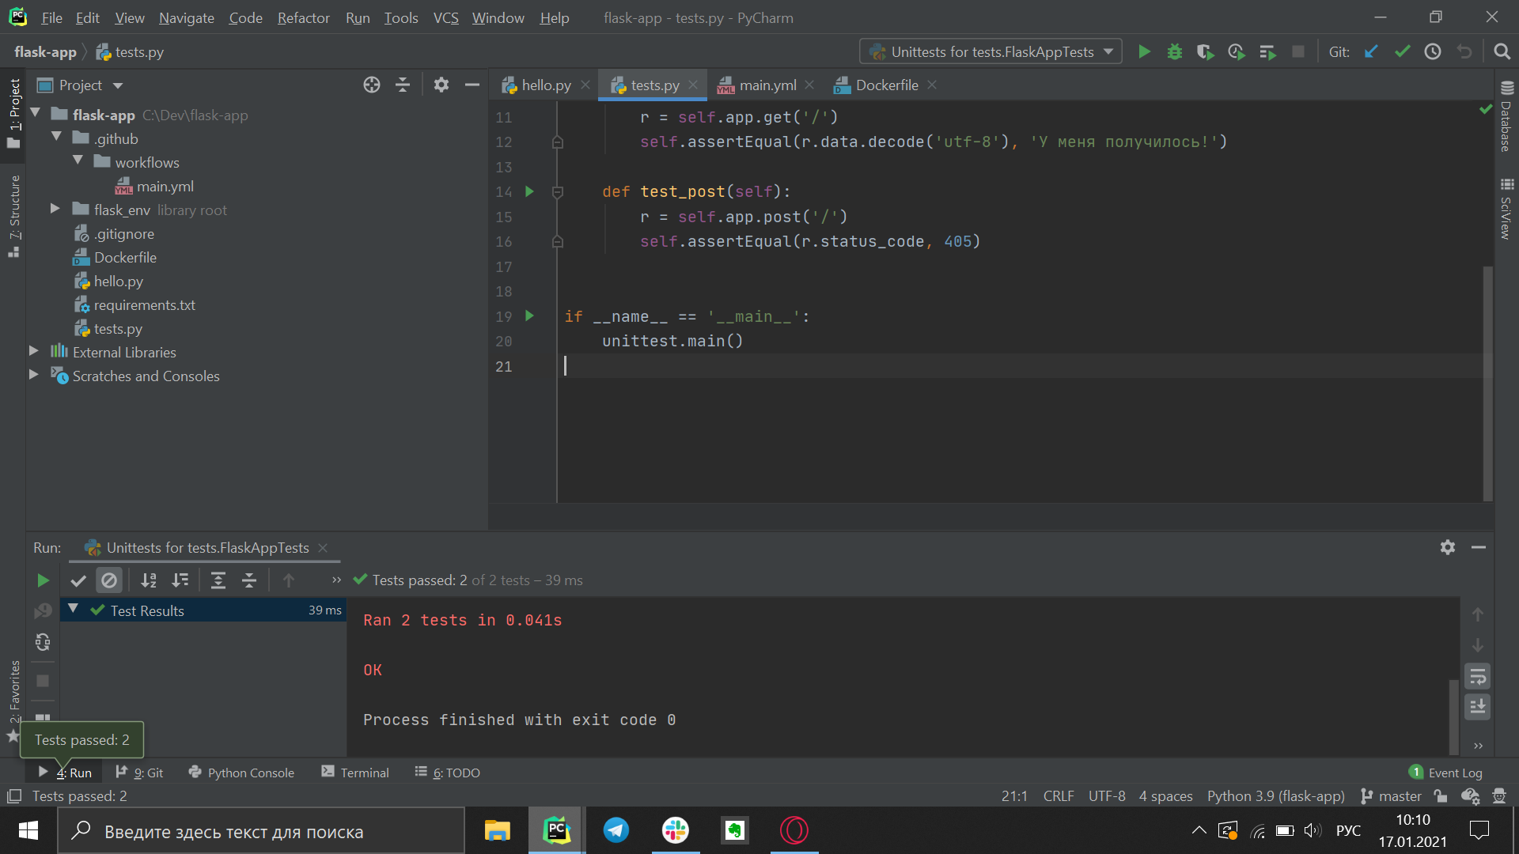Open the Terminal tool window

pyautogui.click(x=355, y=773)
